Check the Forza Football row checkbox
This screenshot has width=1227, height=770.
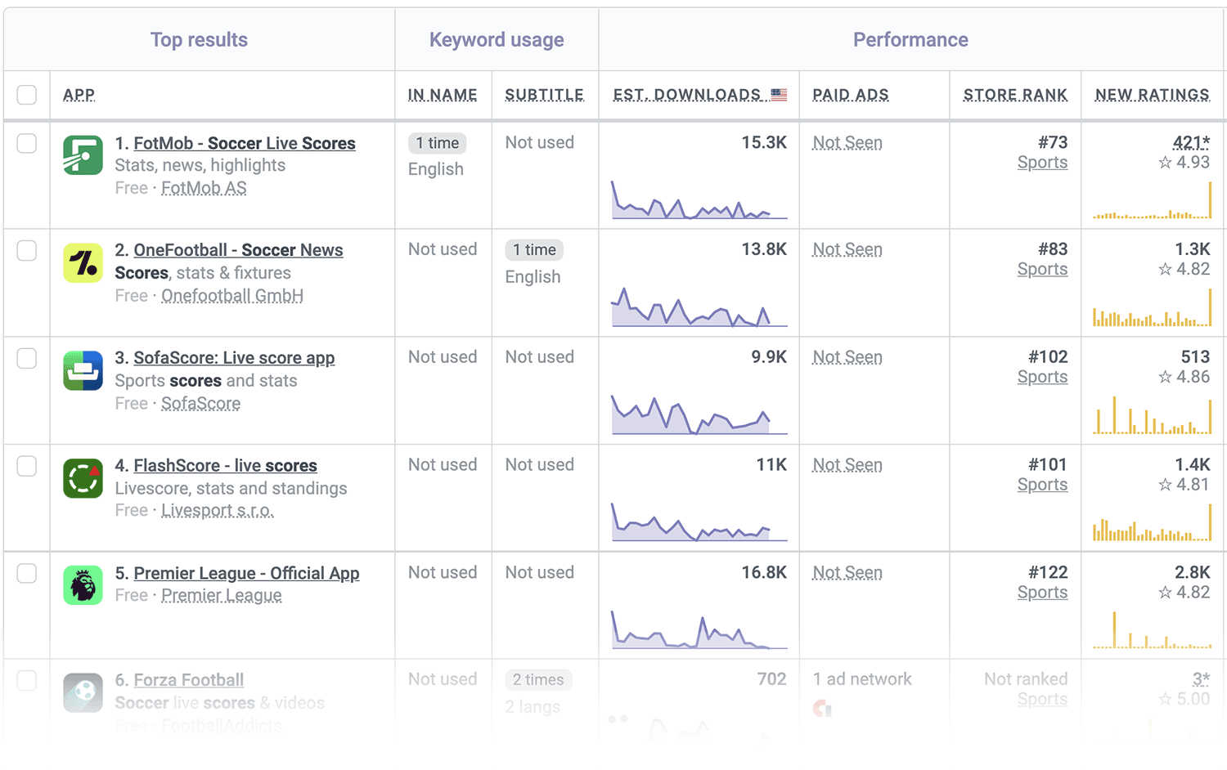click(27, 680)
